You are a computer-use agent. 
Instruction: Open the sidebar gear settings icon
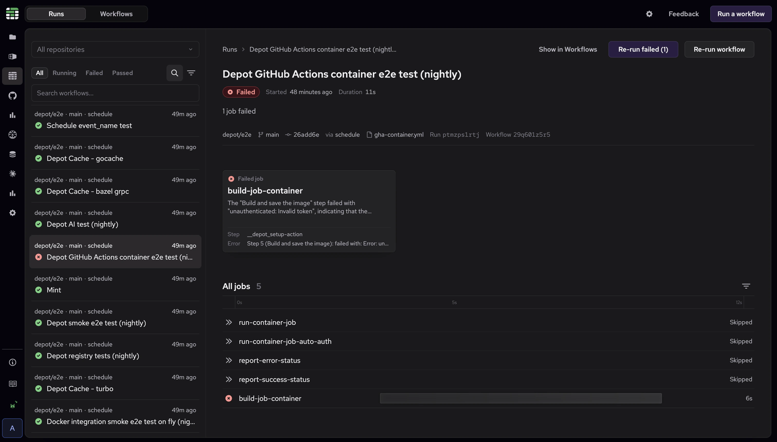pos(12,213)
